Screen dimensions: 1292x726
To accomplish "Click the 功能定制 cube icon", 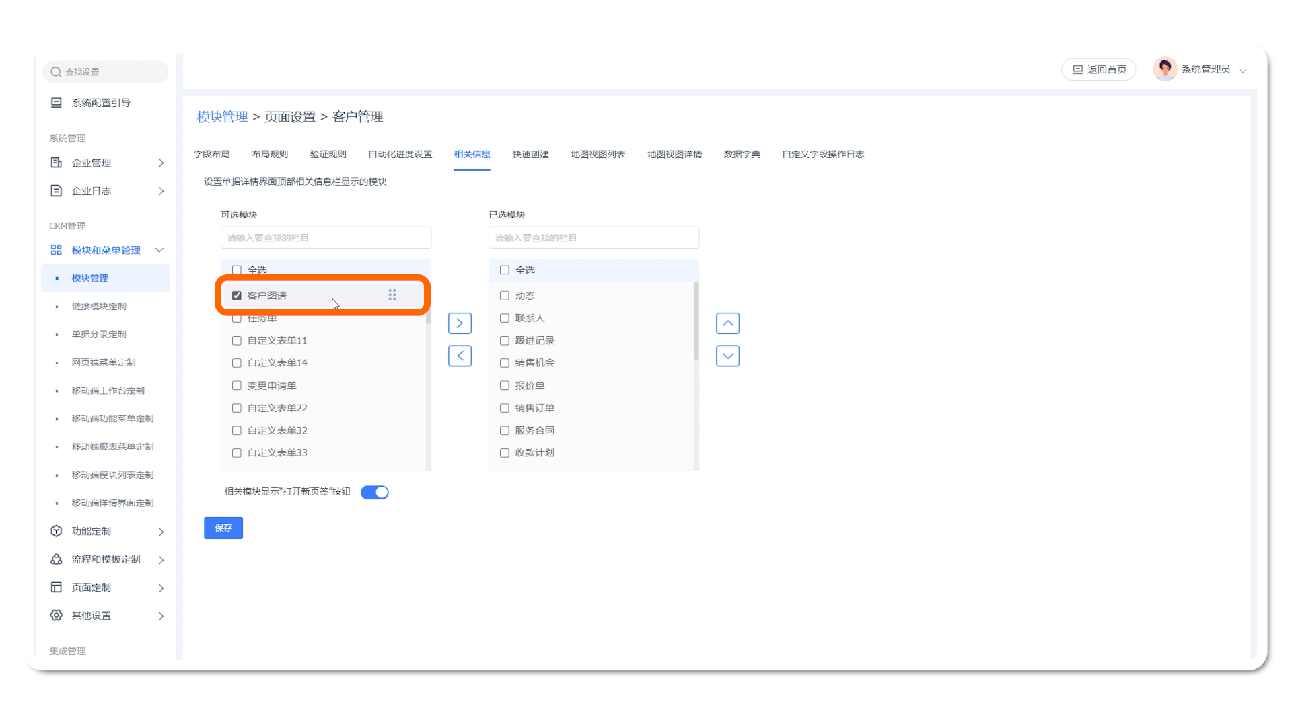I will point(57,531).
